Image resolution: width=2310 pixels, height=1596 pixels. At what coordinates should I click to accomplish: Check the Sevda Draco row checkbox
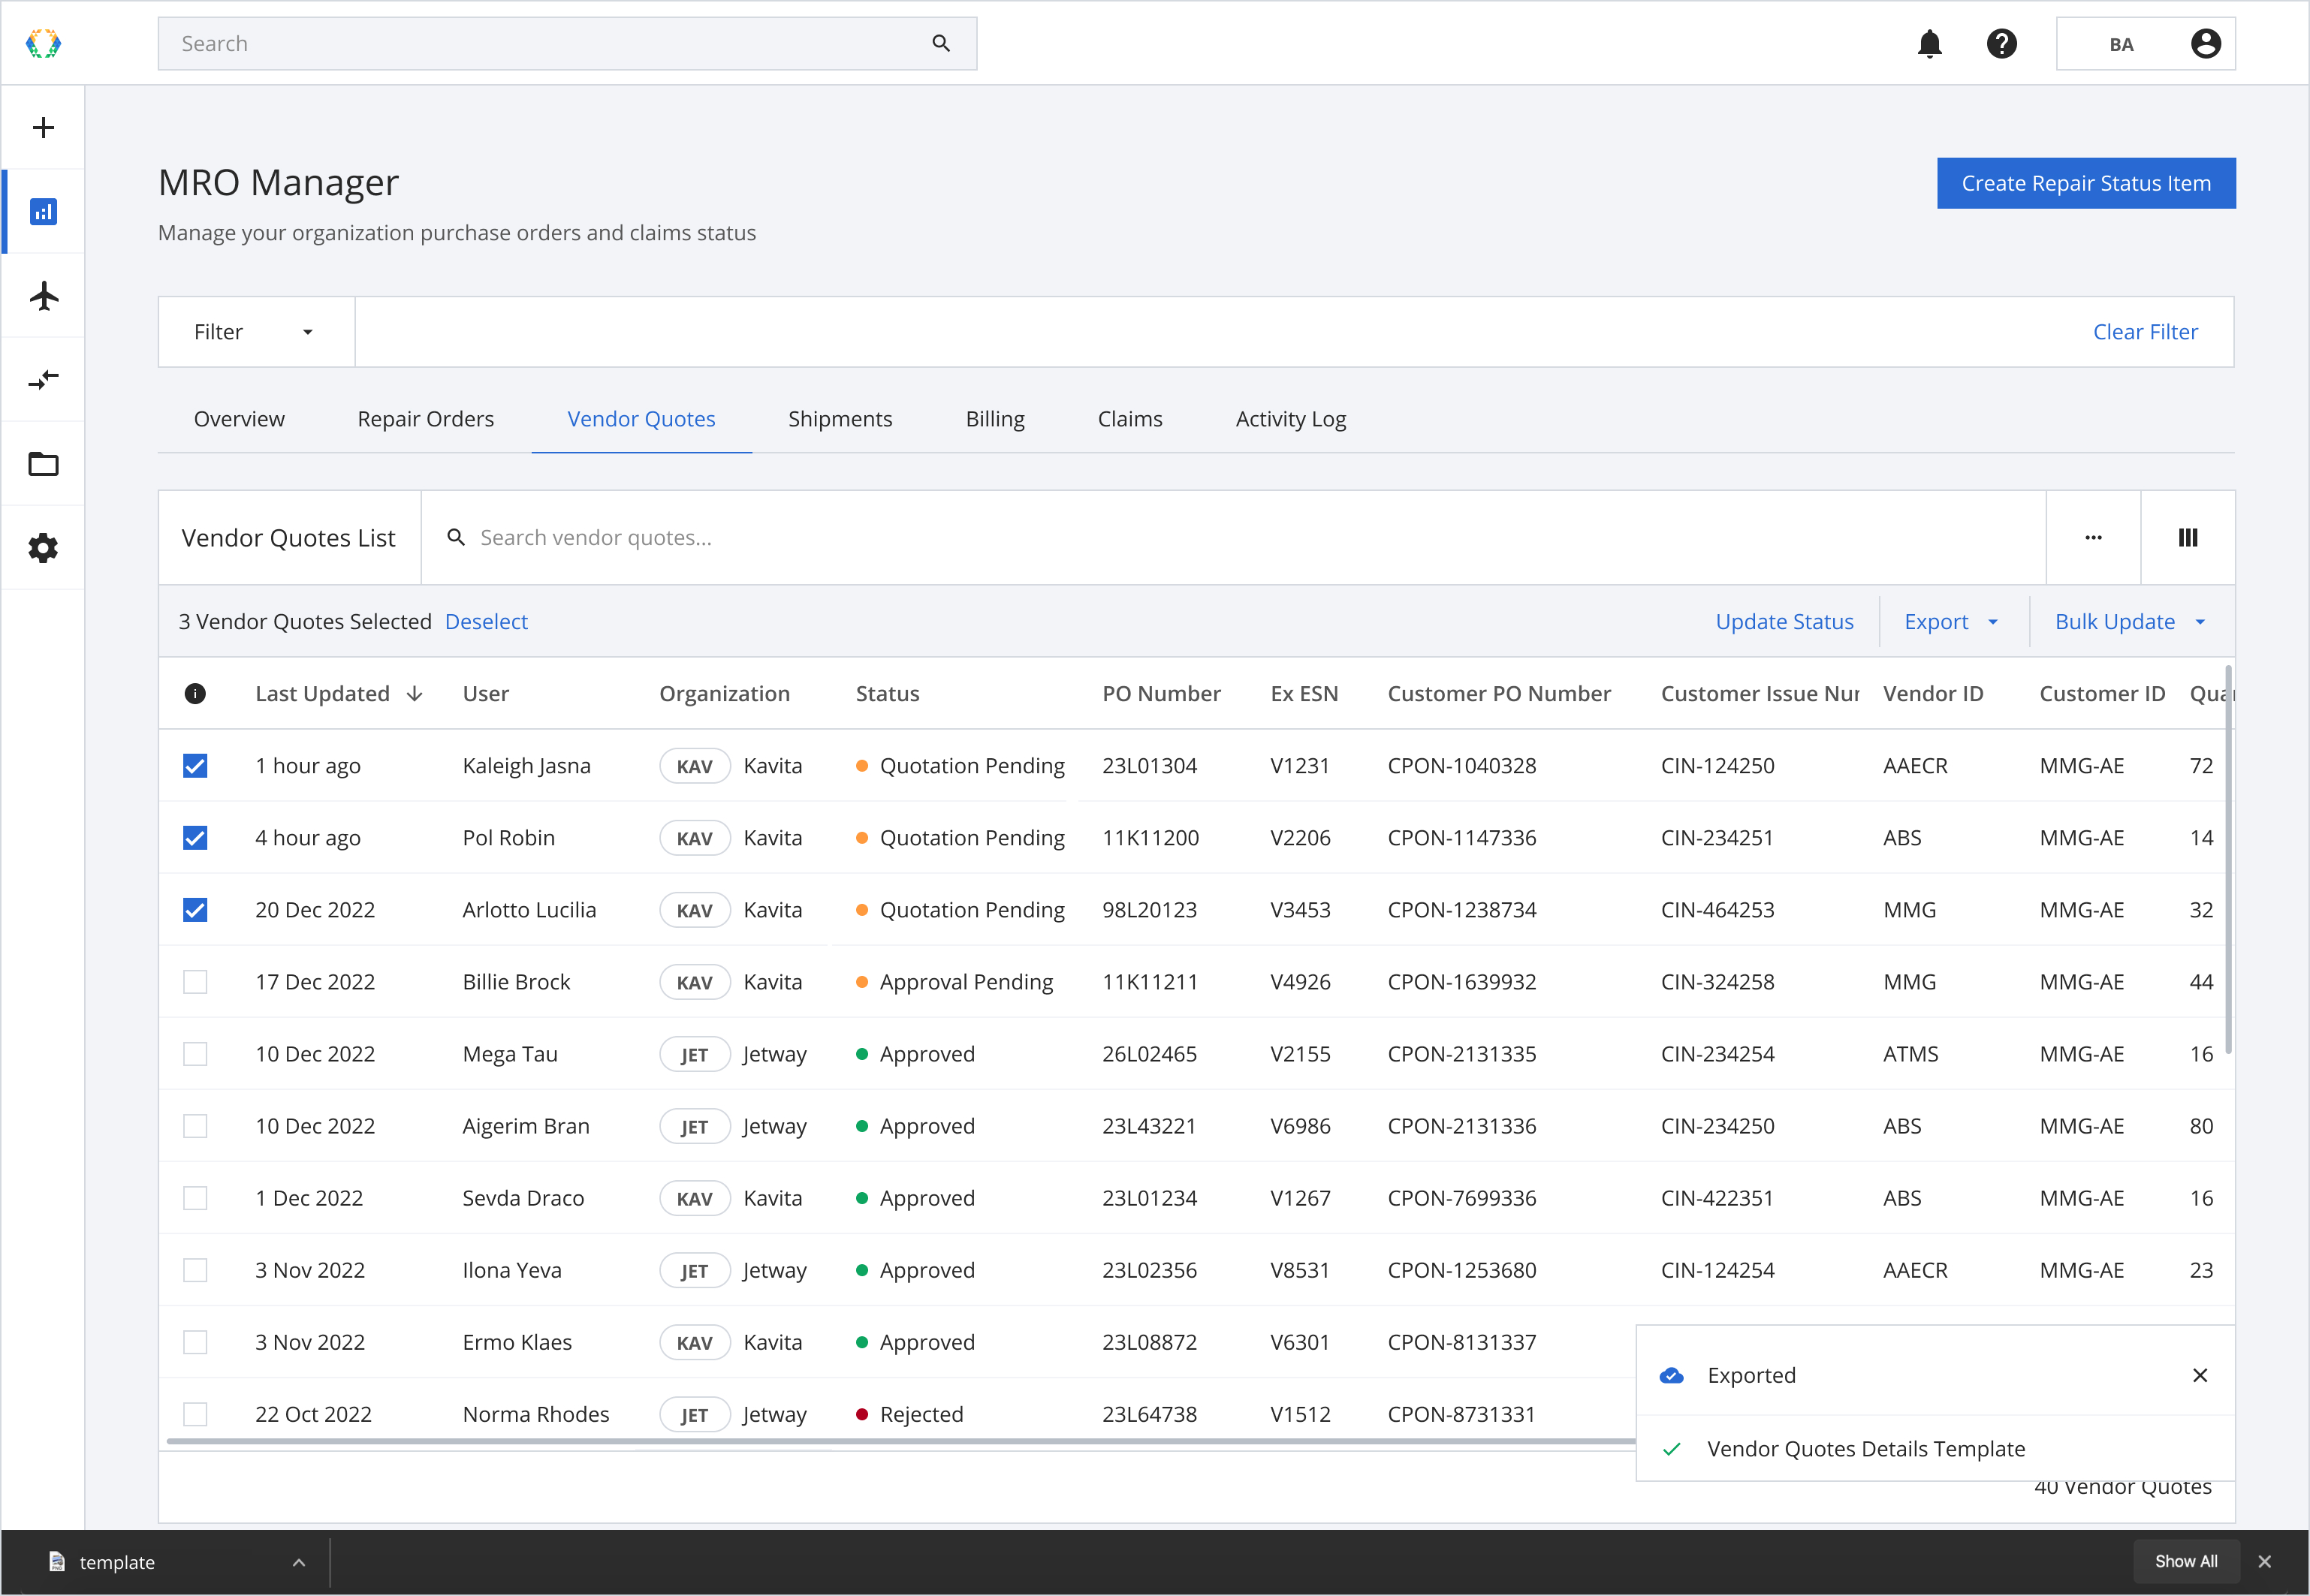pyautogui.click(x=195, y=1198)
